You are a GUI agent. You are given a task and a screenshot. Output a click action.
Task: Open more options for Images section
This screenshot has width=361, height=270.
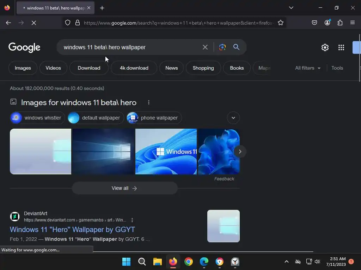coord(149,102)
